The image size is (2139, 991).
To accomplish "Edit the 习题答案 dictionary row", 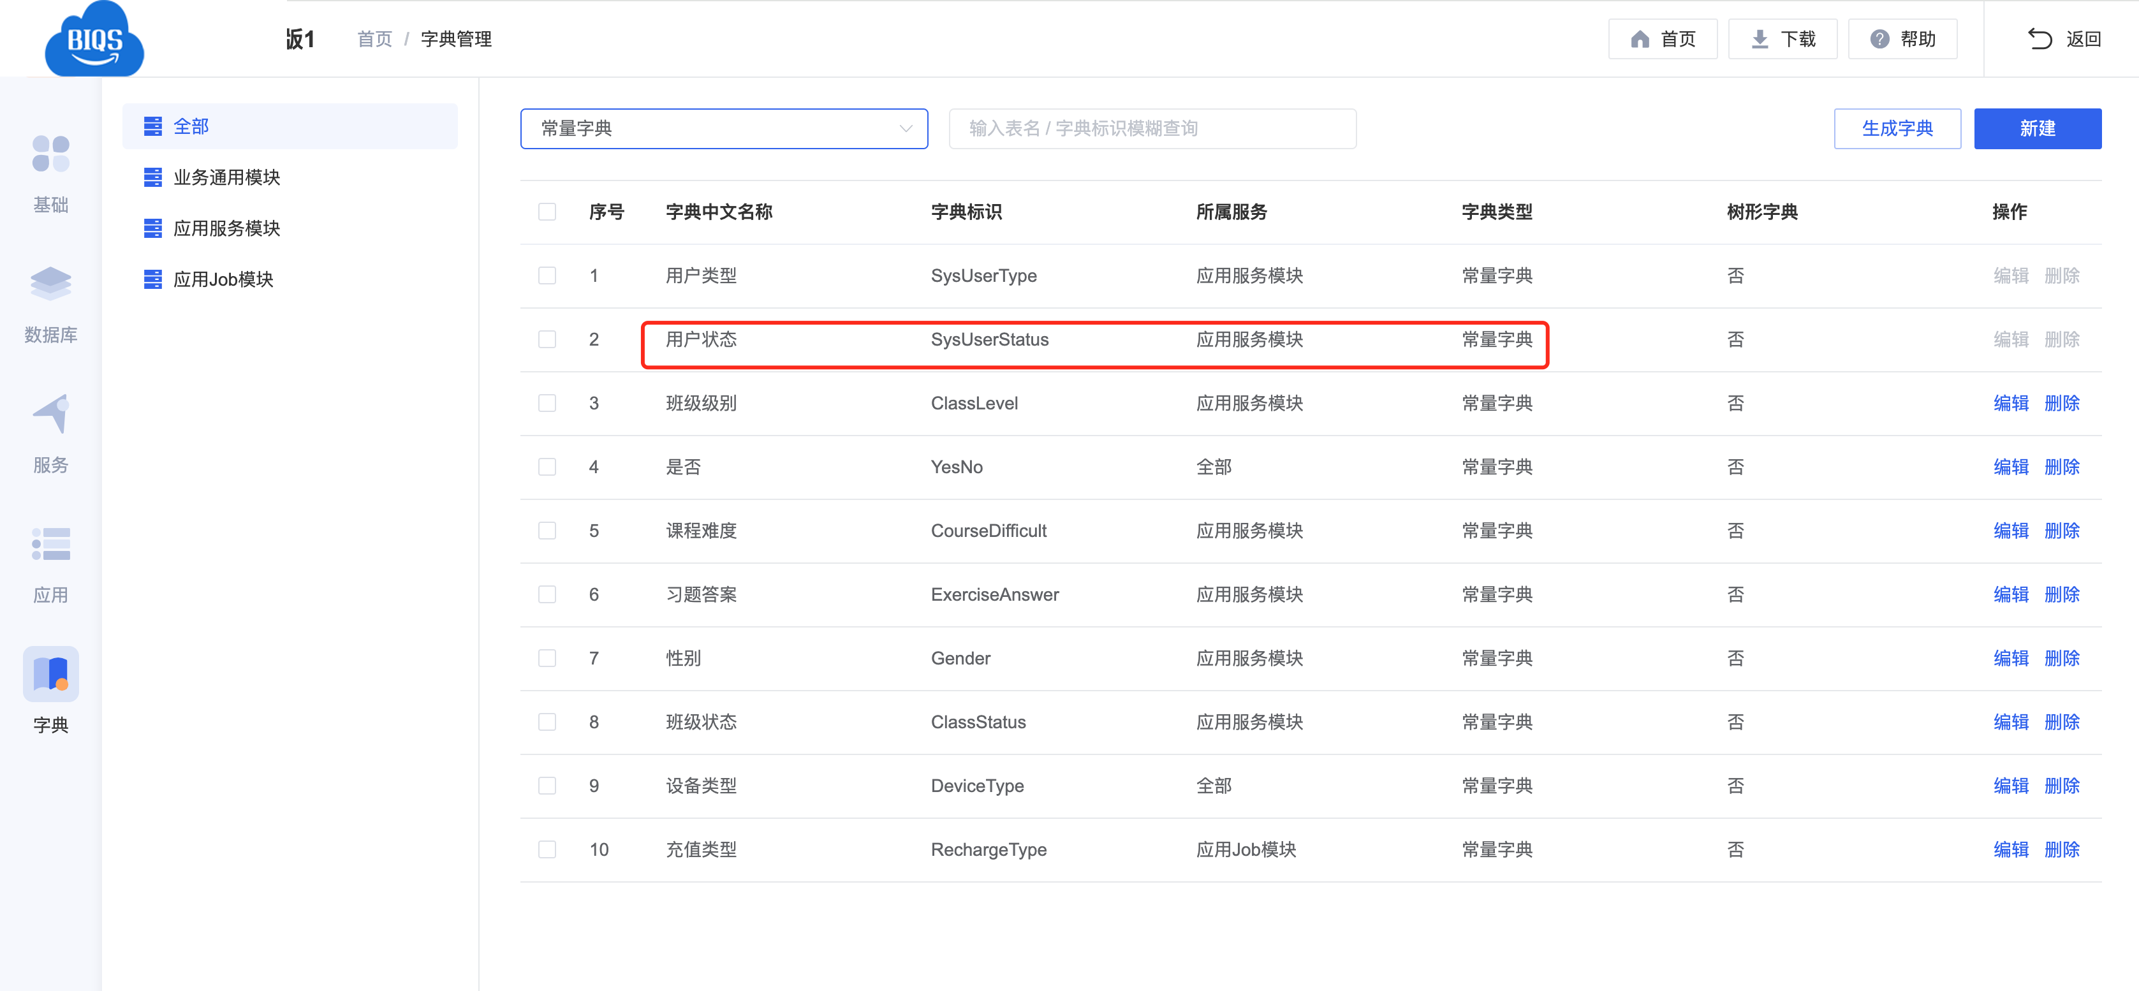I will 2011,594.
